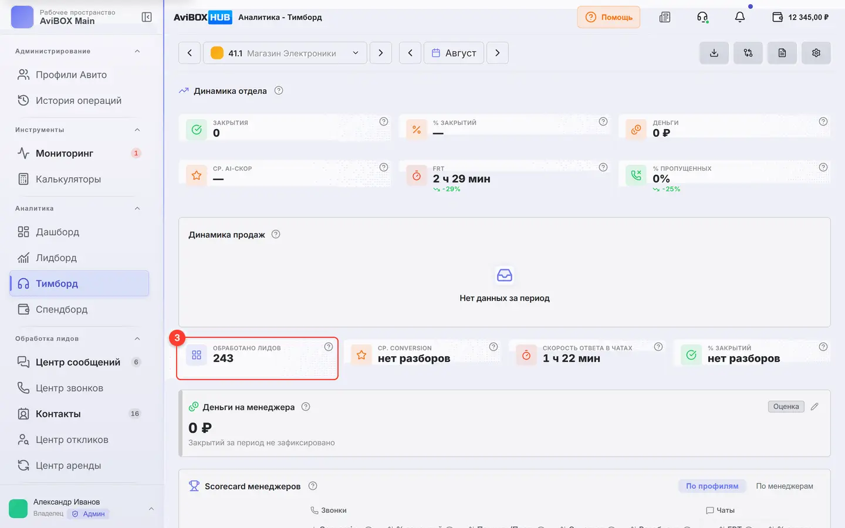Collapse the Обработка лидов section
The image size is (845, 528).
click(x=137, y=339)
